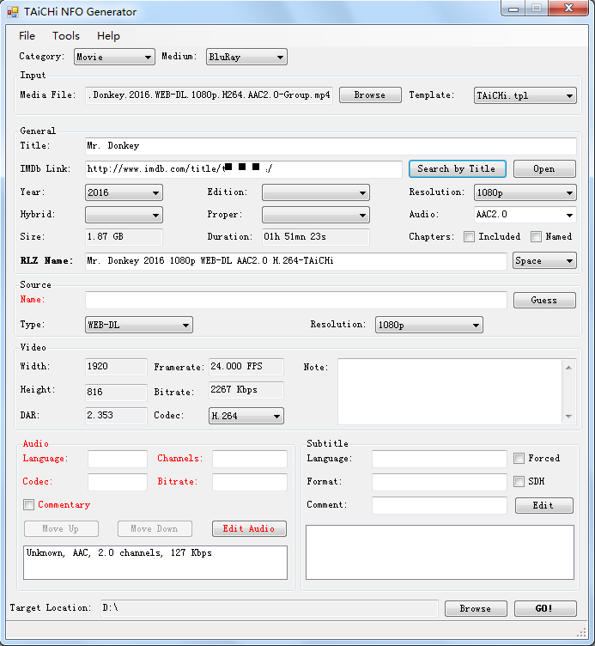Open the File menu
This screenshot has width=595, height=646.
tap(27, 36)
